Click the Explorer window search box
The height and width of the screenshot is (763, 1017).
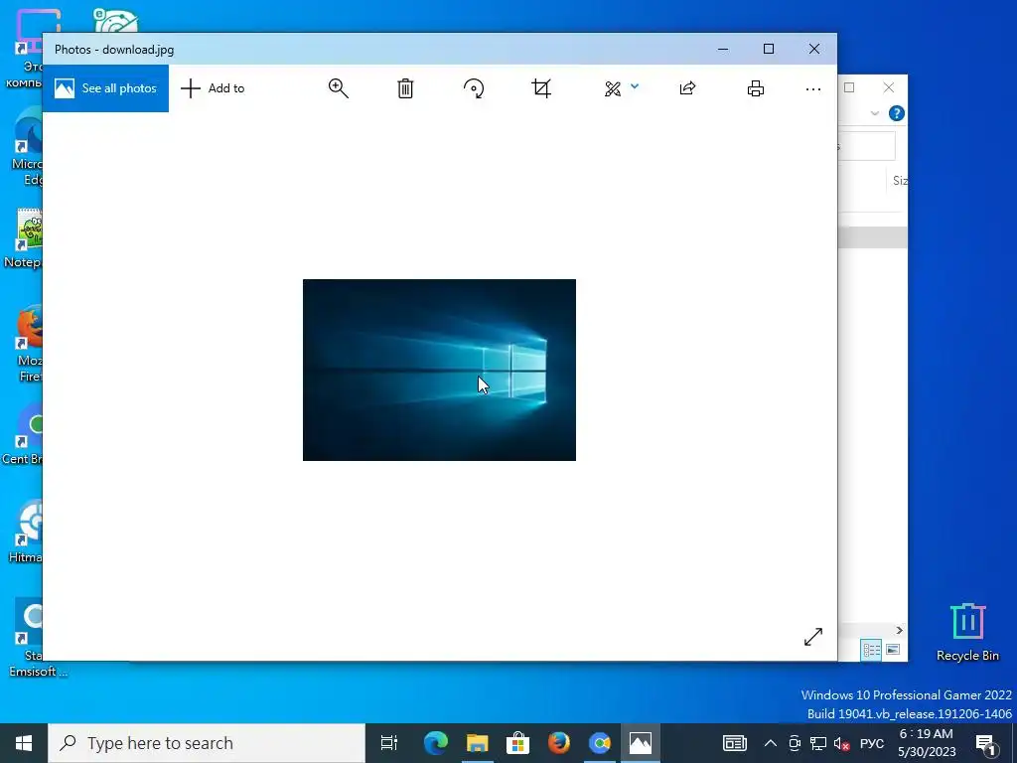click(866, 146)
